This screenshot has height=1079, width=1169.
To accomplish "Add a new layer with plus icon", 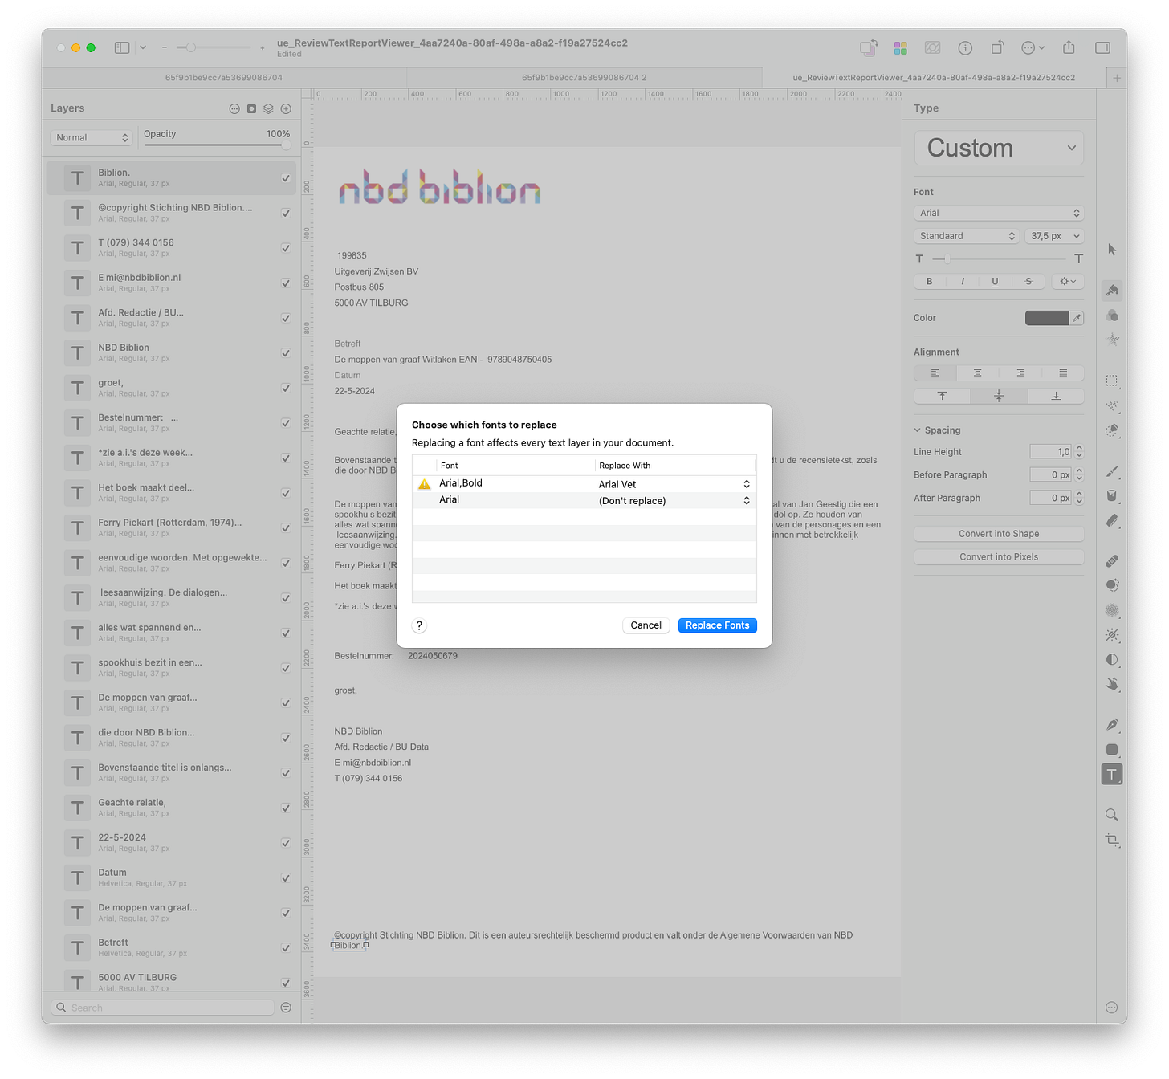I will pos(286,108).
